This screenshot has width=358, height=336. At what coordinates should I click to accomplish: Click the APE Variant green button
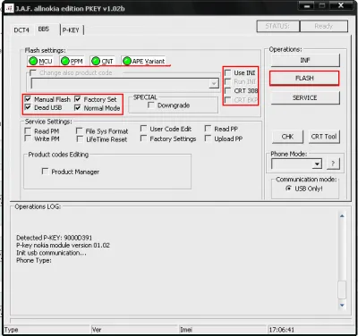[144, 61]
